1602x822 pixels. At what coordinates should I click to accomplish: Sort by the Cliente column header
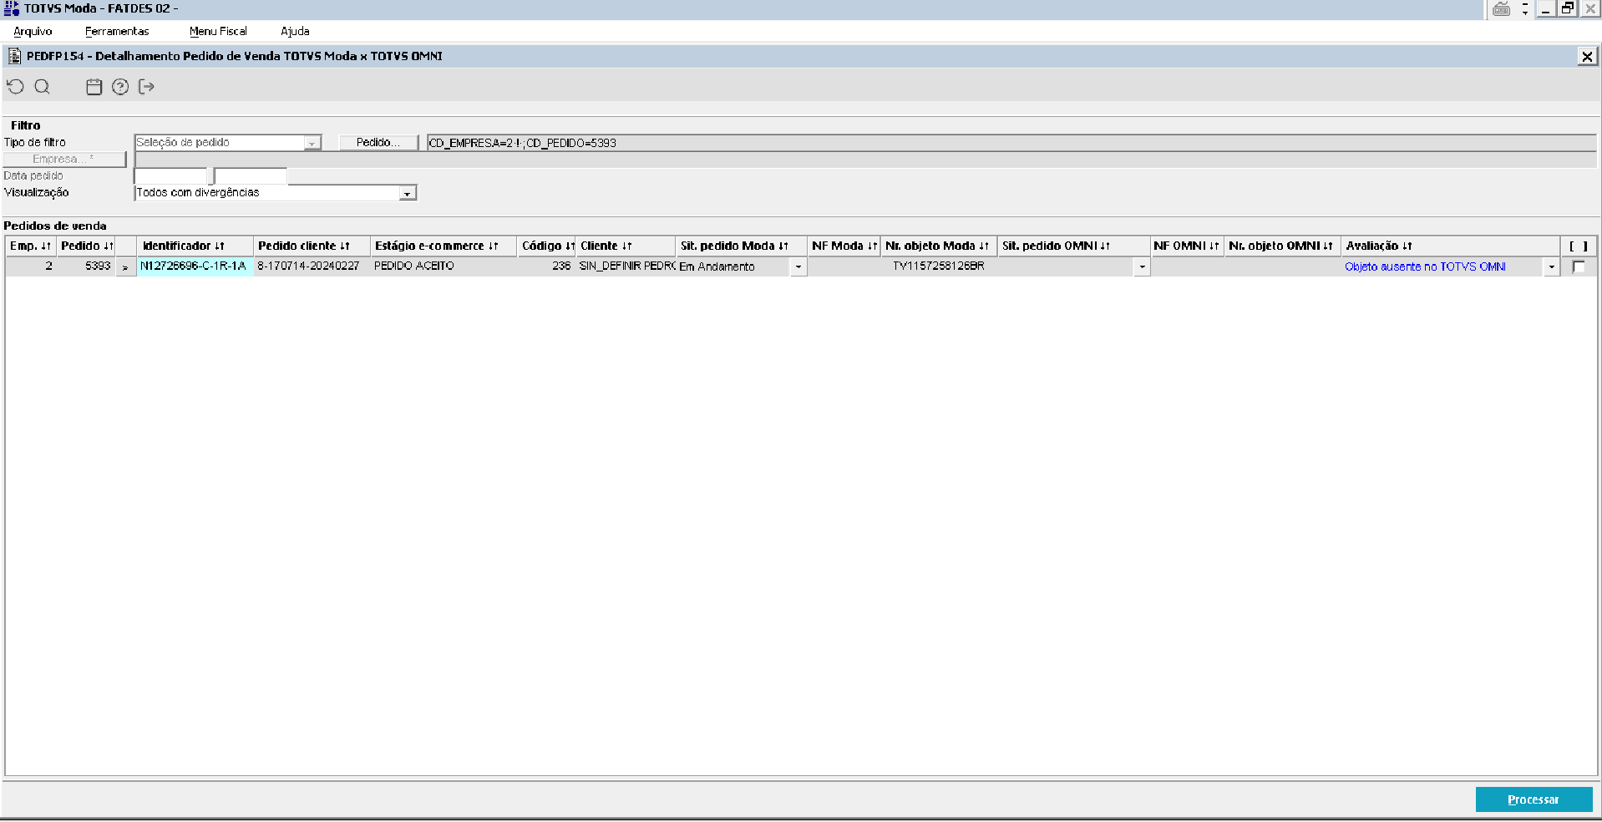pyautogui.click(x=626, y=246)
